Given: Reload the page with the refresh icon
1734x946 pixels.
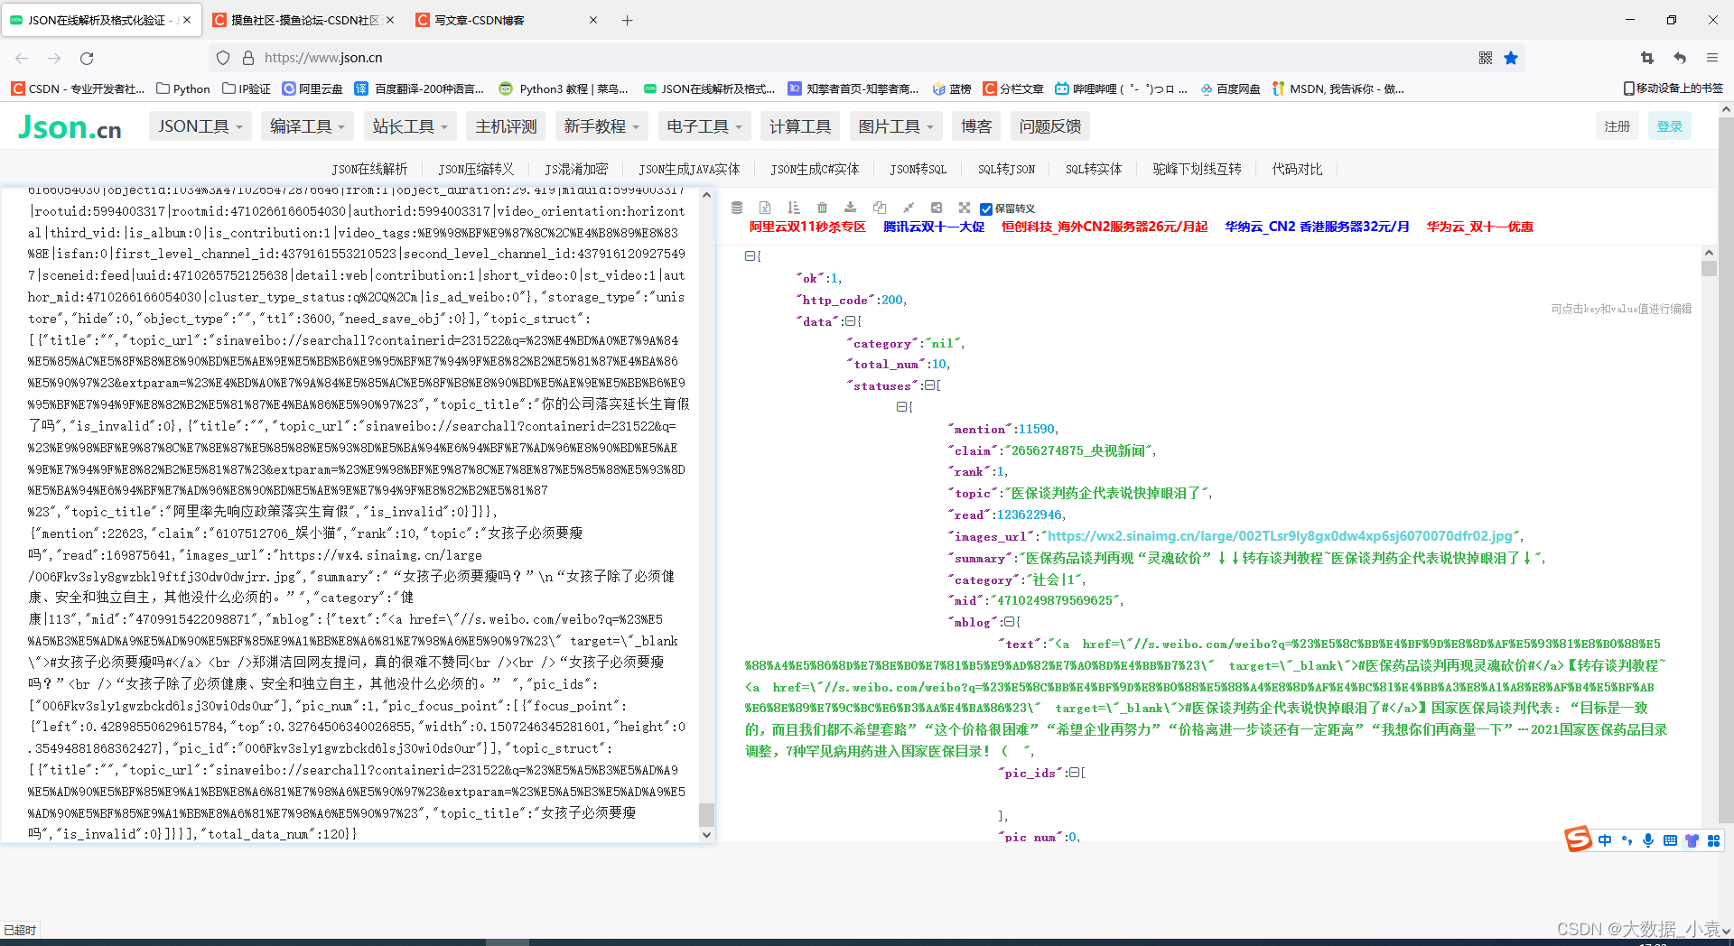Looking at the screenshot, I should click(x=87, y=58).
